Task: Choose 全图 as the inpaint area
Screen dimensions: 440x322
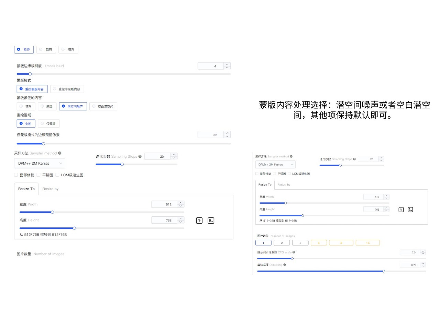Action: (x=26, y=123)
